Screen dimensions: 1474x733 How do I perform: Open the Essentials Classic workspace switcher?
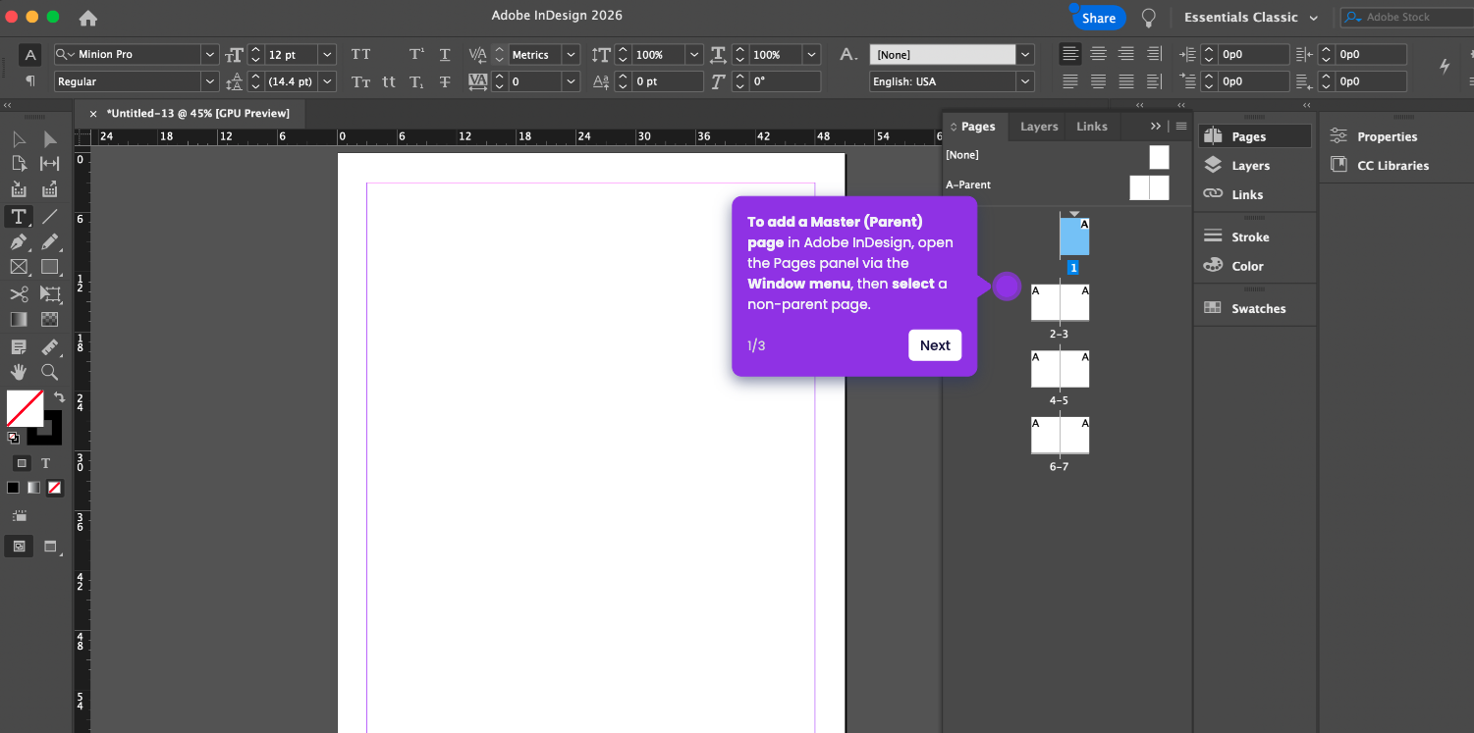tap(1251, 18)
